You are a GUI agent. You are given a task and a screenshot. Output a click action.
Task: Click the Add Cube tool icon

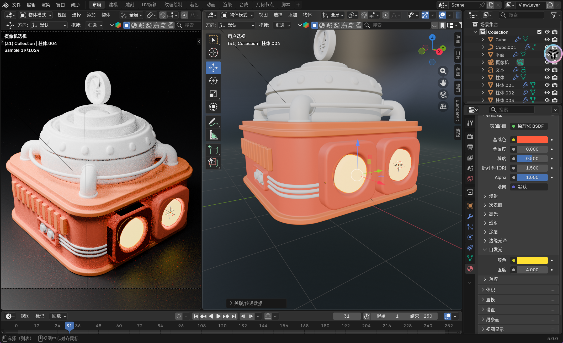(213, 150)
